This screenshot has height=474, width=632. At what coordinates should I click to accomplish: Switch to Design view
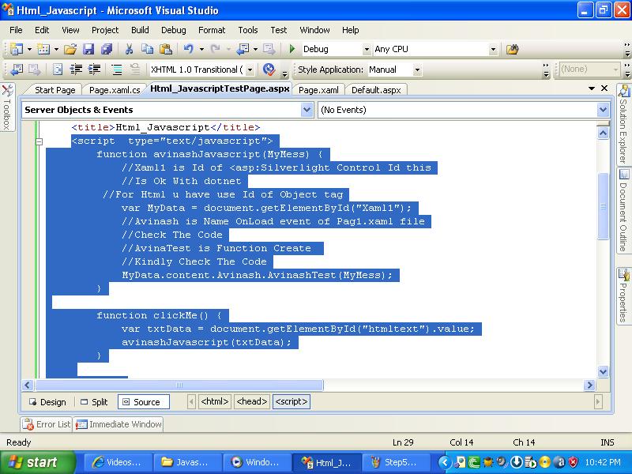coord(47,402)
